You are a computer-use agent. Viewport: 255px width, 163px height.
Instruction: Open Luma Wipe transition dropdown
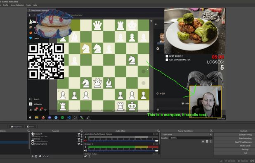[187, 134]
